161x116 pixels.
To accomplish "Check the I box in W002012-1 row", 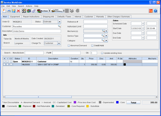I will pyautogui.click(x=7, y=62).
